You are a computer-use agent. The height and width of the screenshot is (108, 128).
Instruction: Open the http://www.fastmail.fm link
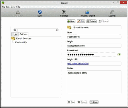78,64
